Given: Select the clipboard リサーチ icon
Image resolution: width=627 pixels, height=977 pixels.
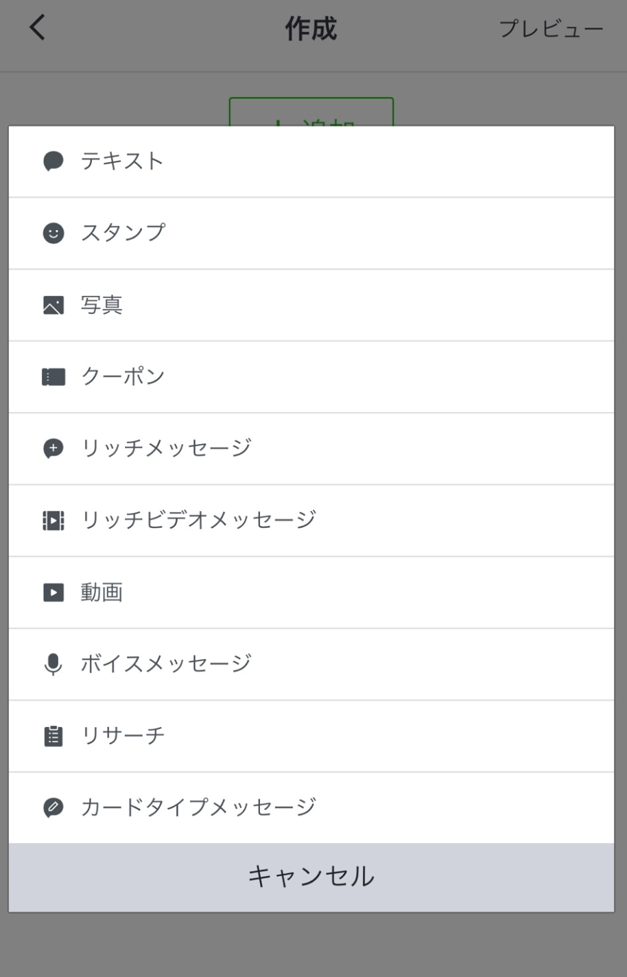Looking at the screenshot, I should pos(54,736).
